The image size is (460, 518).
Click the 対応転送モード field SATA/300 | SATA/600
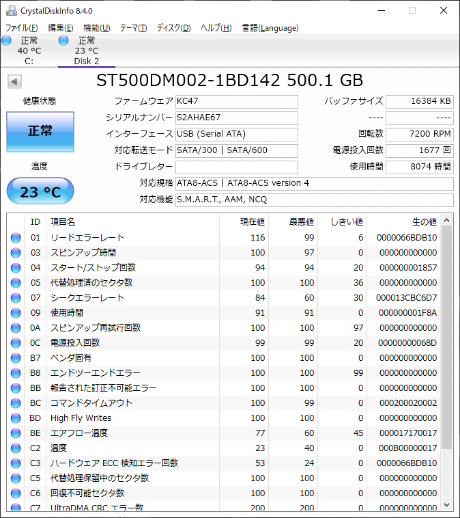pos(237,150)
